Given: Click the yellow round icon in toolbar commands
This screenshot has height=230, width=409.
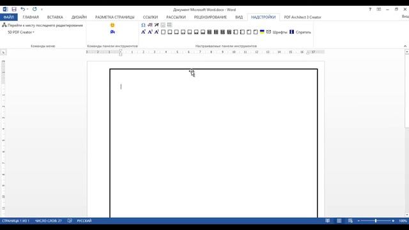Looking at the screenshot, I should pyautogui.click(x=112, y=26).
